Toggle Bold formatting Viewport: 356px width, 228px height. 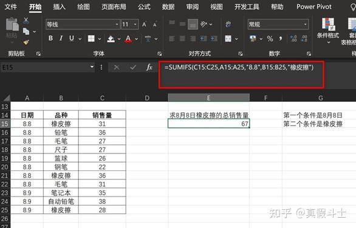pyautogui.click(x=50, y=38)
